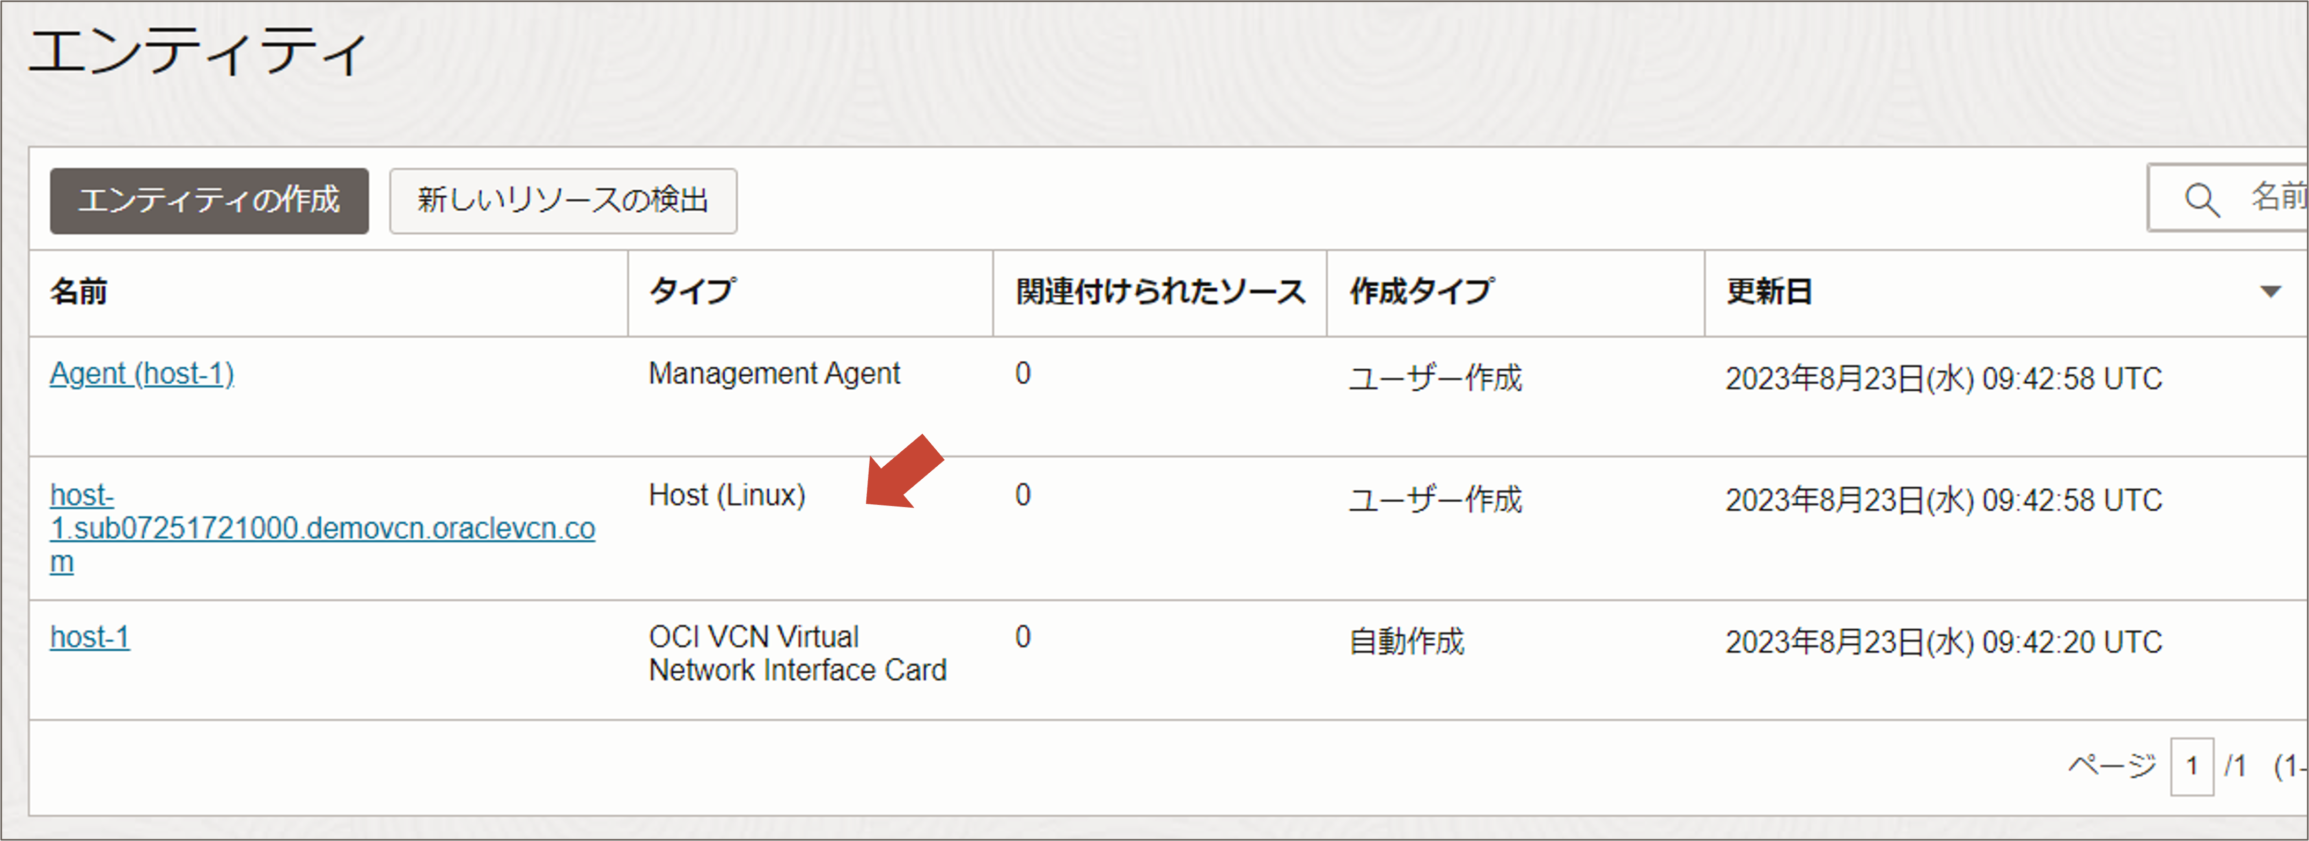Select the Management Agent type cell

[774, 374]
